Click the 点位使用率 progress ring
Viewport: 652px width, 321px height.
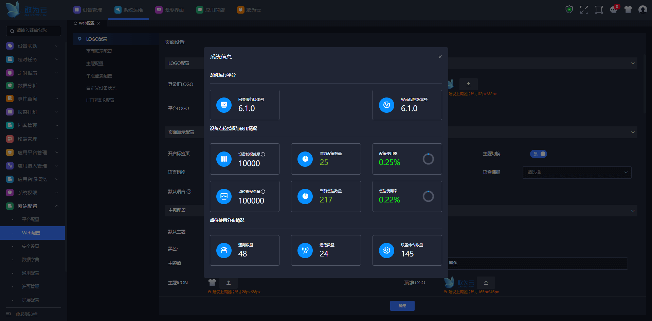click(428, 196)
